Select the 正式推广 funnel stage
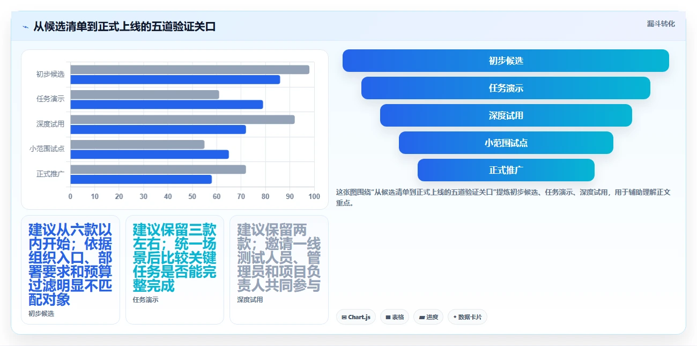The width and height of the screenshot is (697, 346). pos(506,170)
